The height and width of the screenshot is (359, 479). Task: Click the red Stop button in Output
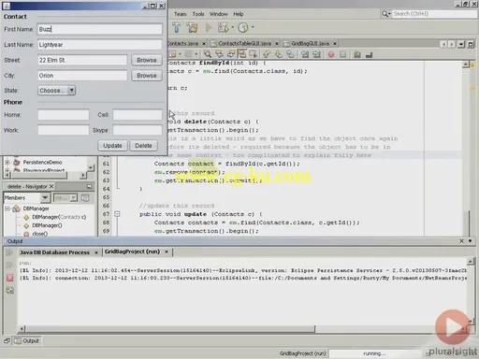pyautogui.click(x=9, y=278)
